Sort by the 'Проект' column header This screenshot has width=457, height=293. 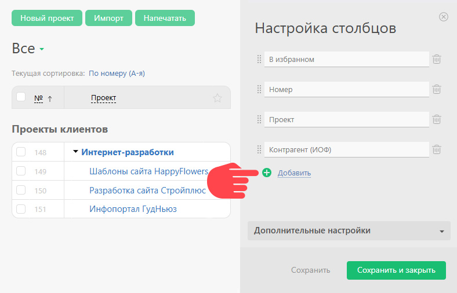[103, 98]
